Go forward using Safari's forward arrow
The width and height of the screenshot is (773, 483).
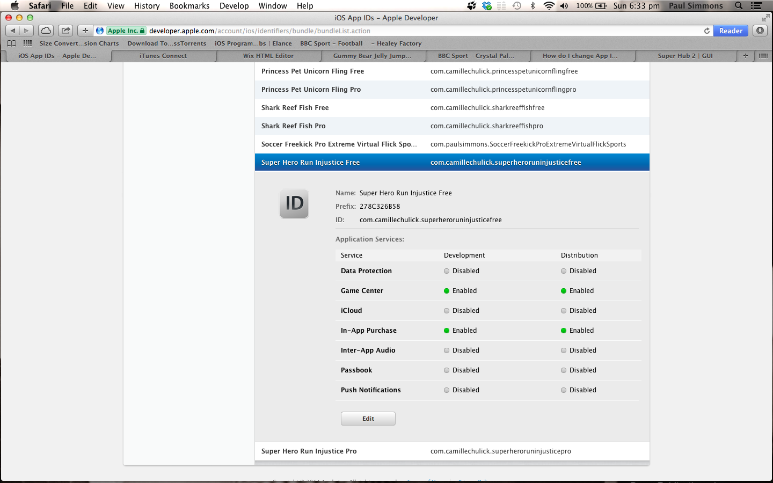27,31
